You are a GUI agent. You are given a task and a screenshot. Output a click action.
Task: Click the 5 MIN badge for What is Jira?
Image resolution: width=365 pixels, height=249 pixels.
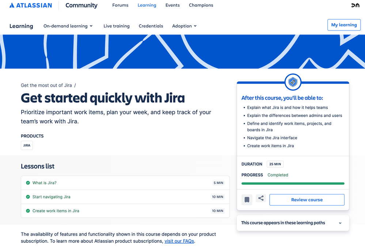[x=218, y=183]
